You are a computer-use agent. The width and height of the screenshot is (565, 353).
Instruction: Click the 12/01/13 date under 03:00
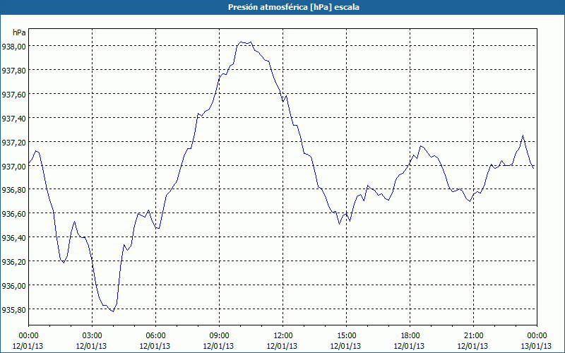[92, 346]
